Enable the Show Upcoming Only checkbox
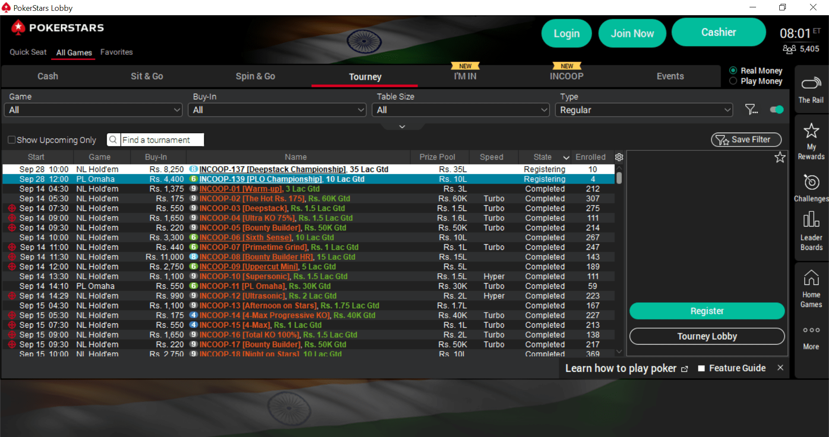 12,140
